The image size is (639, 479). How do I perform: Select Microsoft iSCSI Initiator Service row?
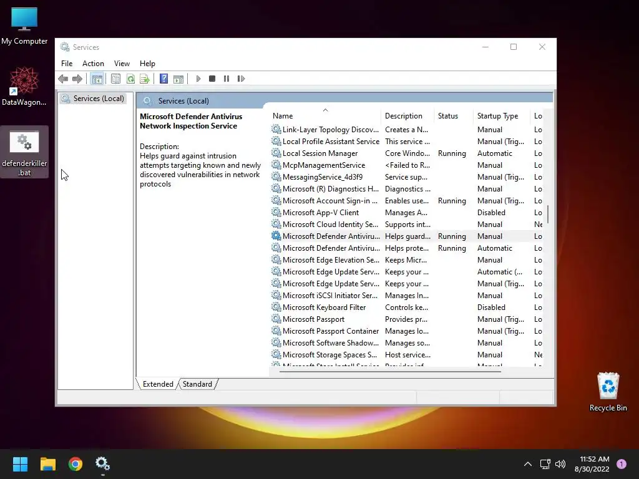click(406, 295)
